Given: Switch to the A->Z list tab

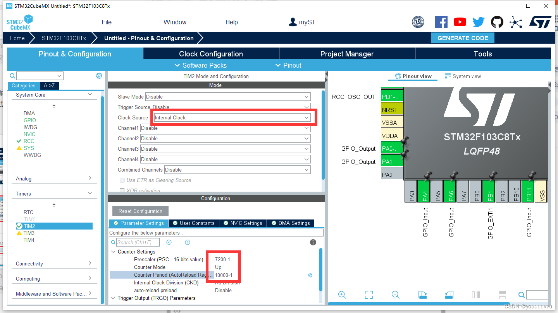Looking at the screenshot, I should (49, 86).
